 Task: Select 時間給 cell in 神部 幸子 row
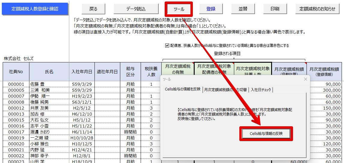(130, 156)
